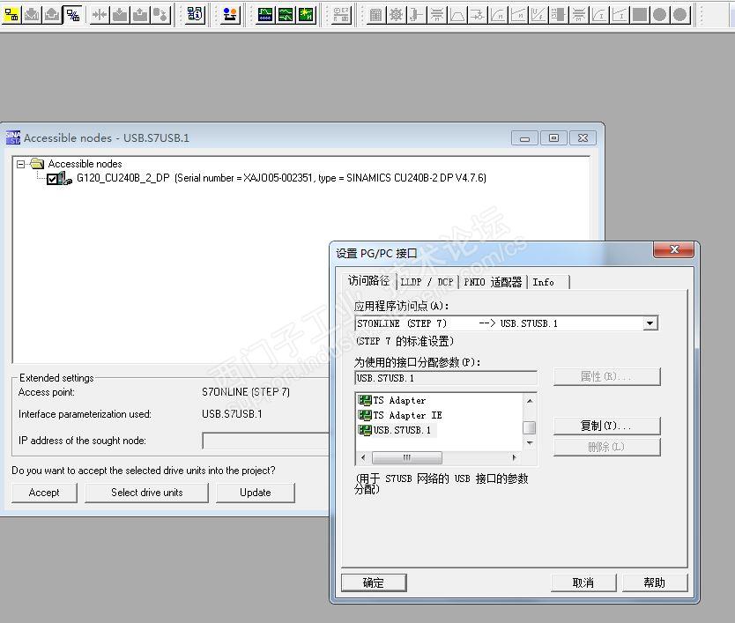735x623 pixels.
Task: Click the interface list horizontal scrollbar thumb
Action: 407,457
